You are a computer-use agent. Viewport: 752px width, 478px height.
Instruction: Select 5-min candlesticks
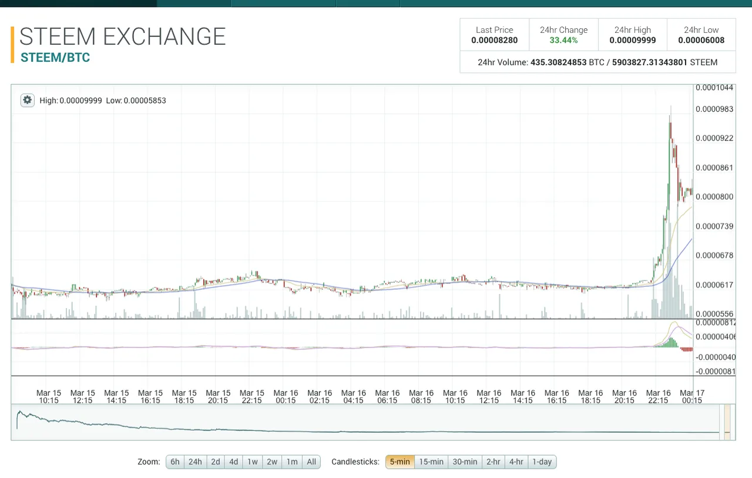click(400, 462)
